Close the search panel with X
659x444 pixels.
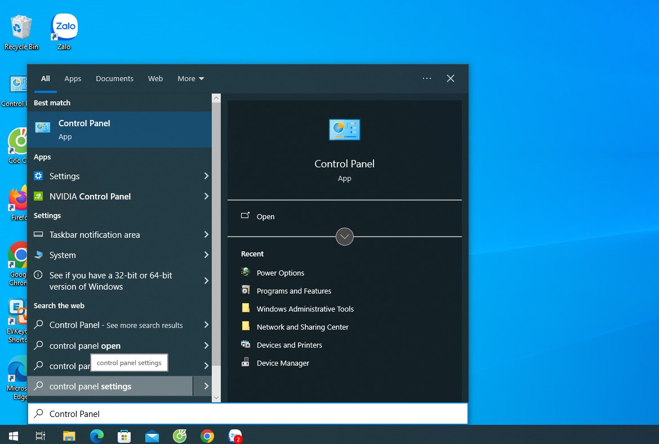coord(451,78)
